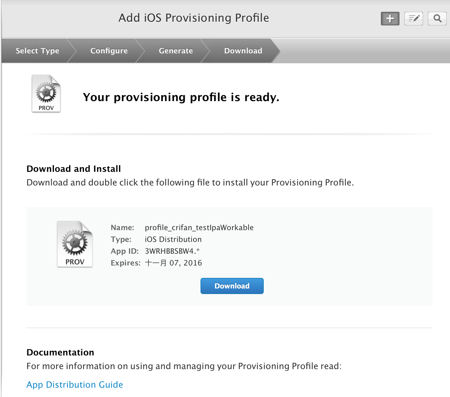Select the Download step in breadcrumb
Image resolution: width=450 pixels, height=397 pixels.
[x=243, y=51]
